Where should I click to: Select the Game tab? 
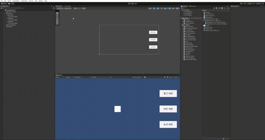(59, 75)
